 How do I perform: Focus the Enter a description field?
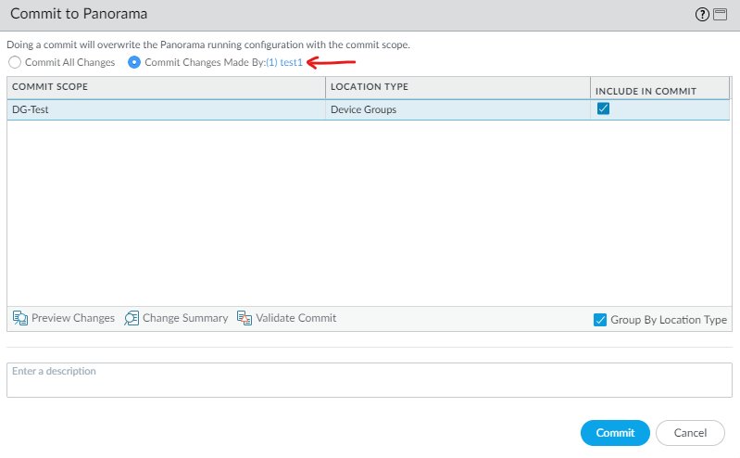click(x=369, y=380)
